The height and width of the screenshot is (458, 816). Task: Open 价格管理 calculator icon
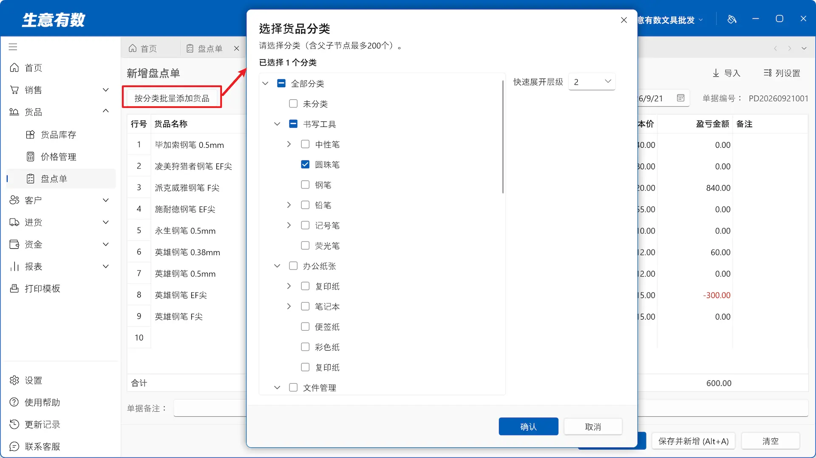point(30,157)
